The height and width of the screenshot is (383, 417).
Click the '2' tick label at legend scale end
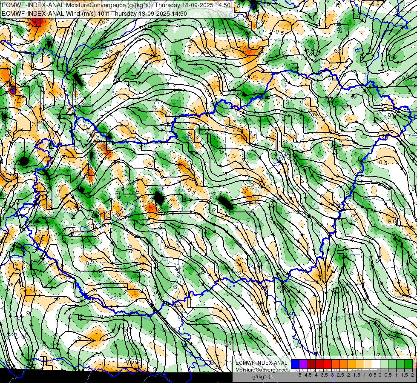pos(412,375)
